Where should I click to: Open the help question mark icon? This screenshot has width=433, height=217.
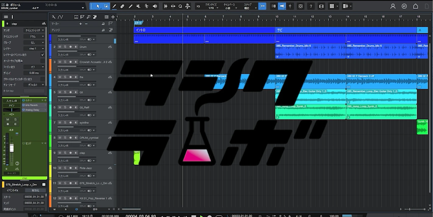point(311,6)
